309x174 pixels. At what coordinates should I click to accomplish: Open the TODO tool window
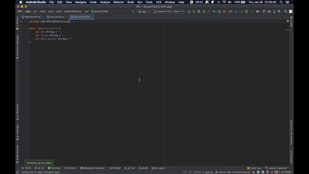point(26,168)
